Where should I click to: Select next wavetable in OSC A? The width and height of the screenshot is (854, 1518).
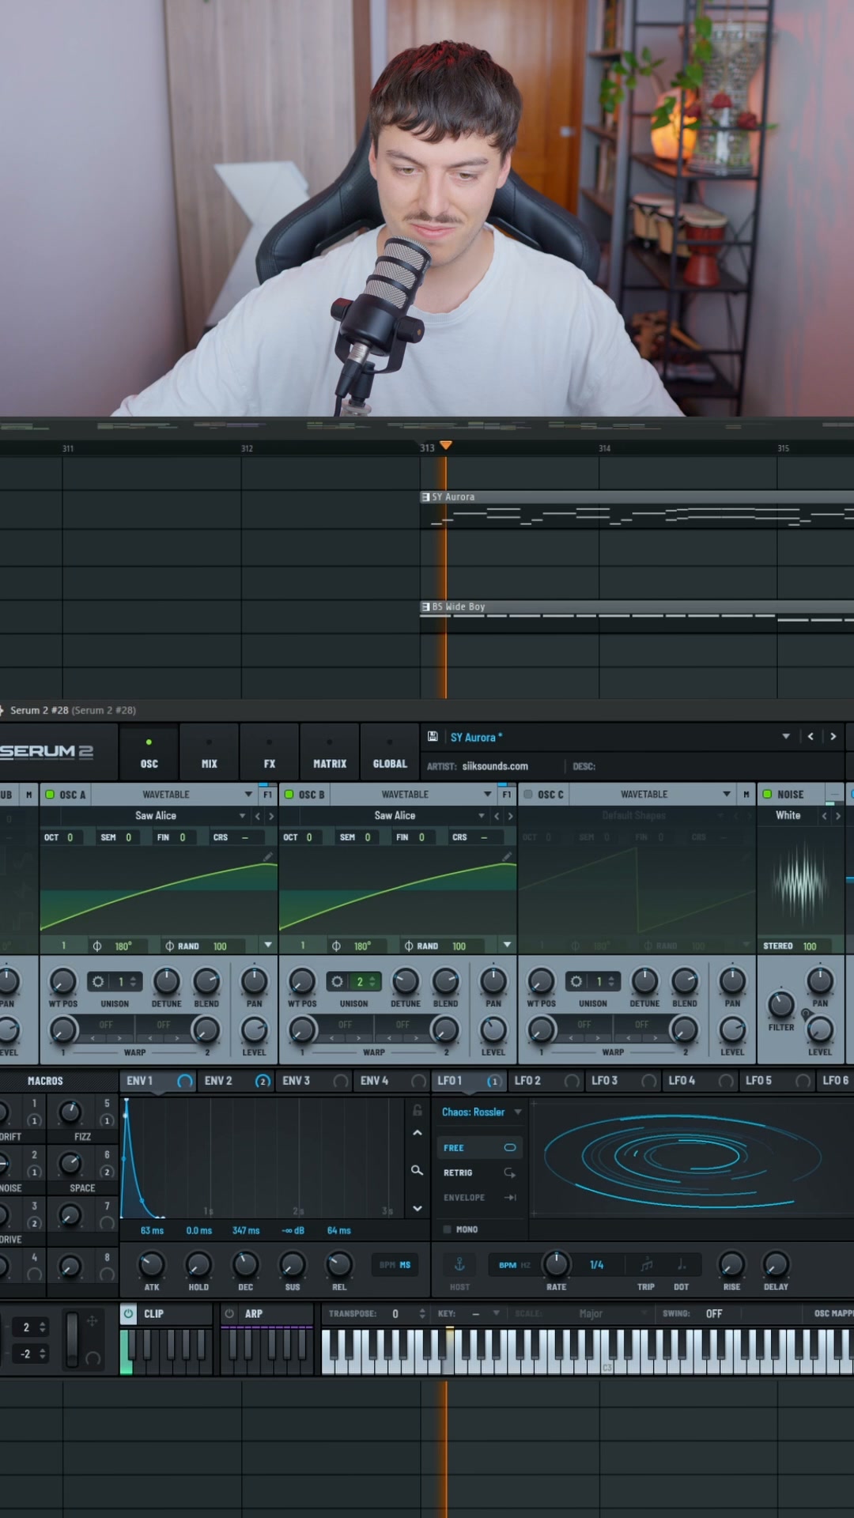(x=271, y=816)
